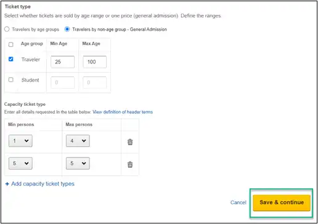Select the Student Min Age input field
Screen dimensions: 318x224
(62, 82)
